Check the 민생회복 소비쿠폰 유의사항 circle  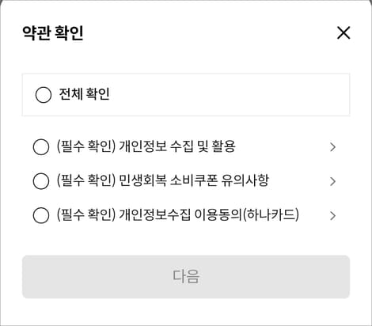[x=41, y=181]
